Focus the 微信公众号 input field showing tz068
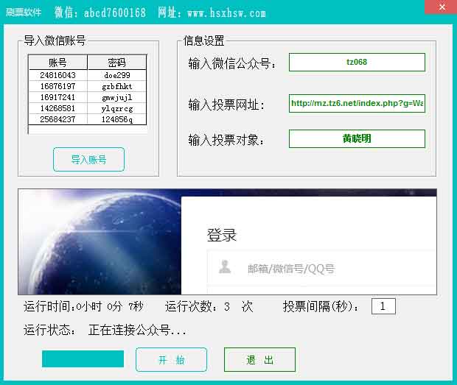The width and height of the screenshot is (457, 385). click(x=357, y=62)
